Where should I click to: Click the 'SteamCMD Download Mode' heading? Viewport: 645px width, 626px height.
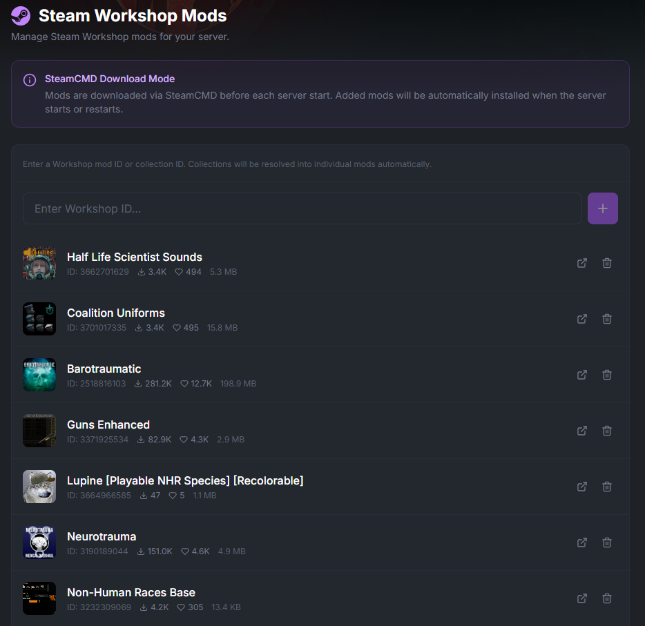[x=110, y=79]
